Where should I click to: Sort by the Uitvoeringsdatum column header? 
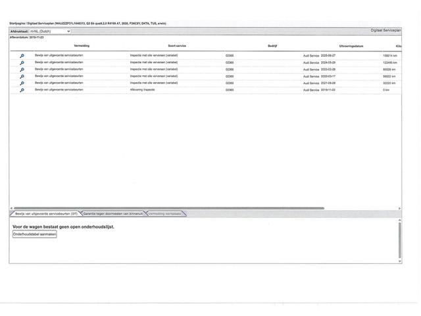coord(351,46)
